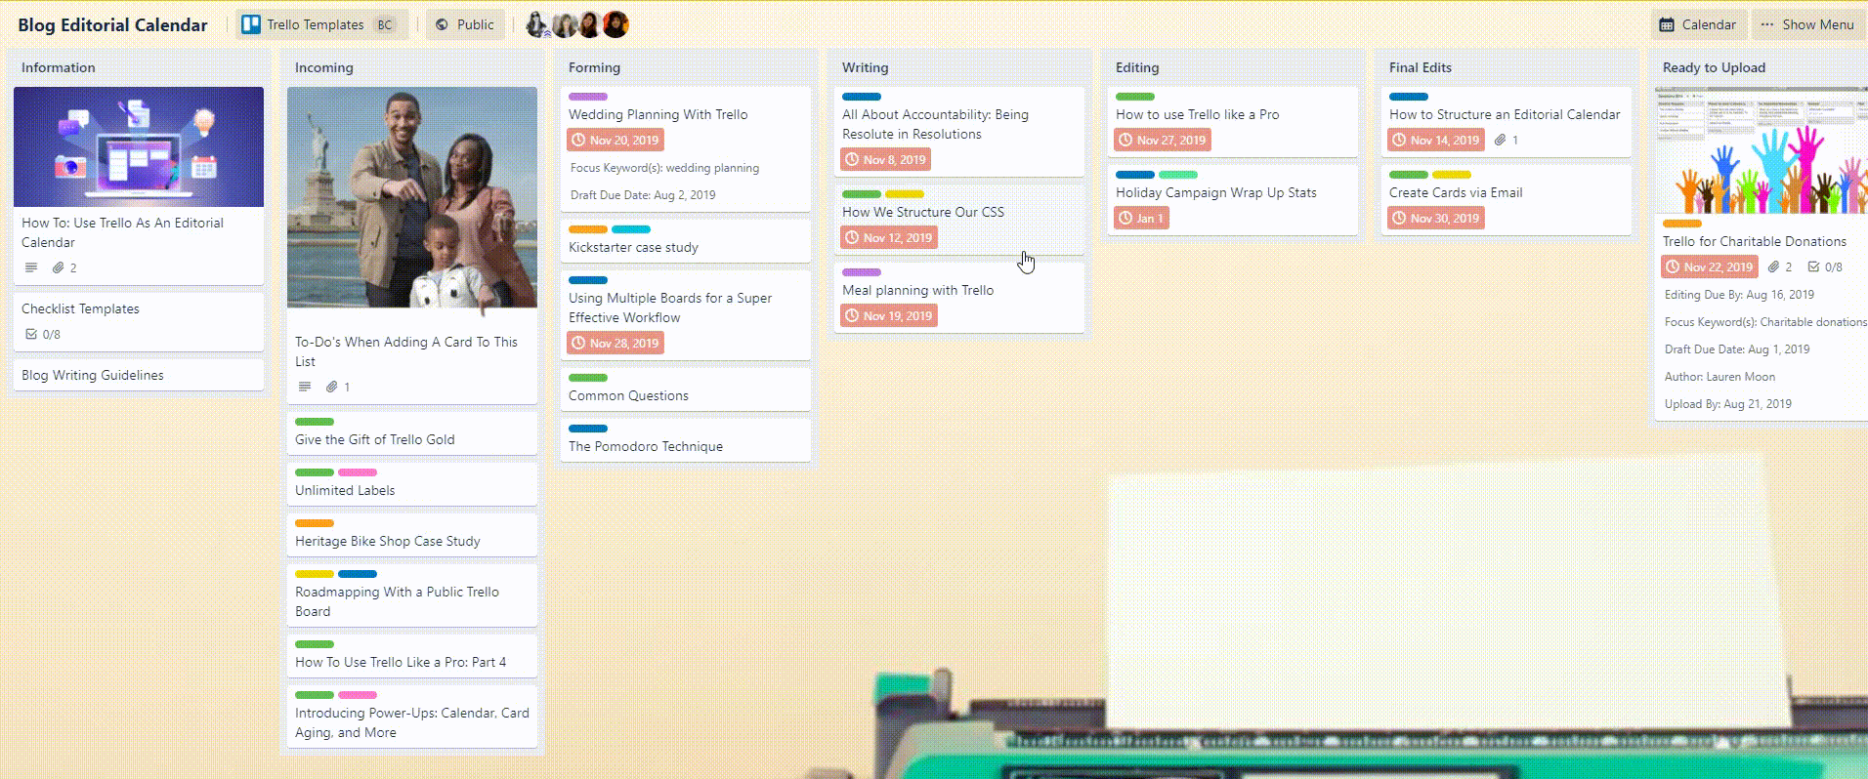This screenshot has width=1868, height=779.
Task: Click blue label on The Pomodoro Technique card
Action: point(588,429)
